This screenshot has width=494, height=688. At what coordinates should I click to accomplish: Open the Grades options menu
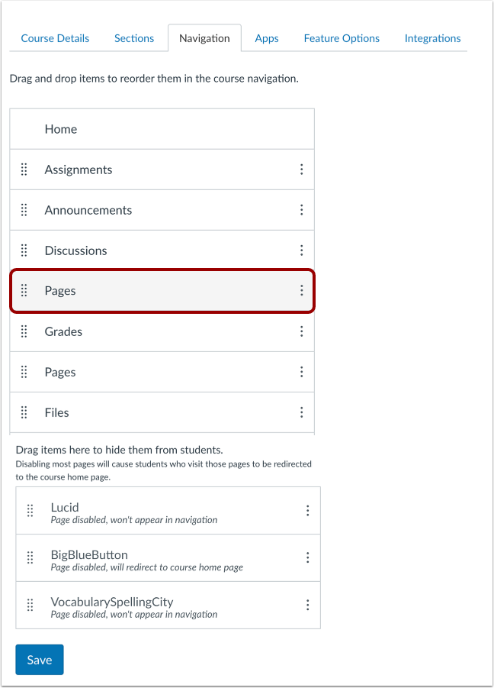pyautogui.click(x=302, y=331)
